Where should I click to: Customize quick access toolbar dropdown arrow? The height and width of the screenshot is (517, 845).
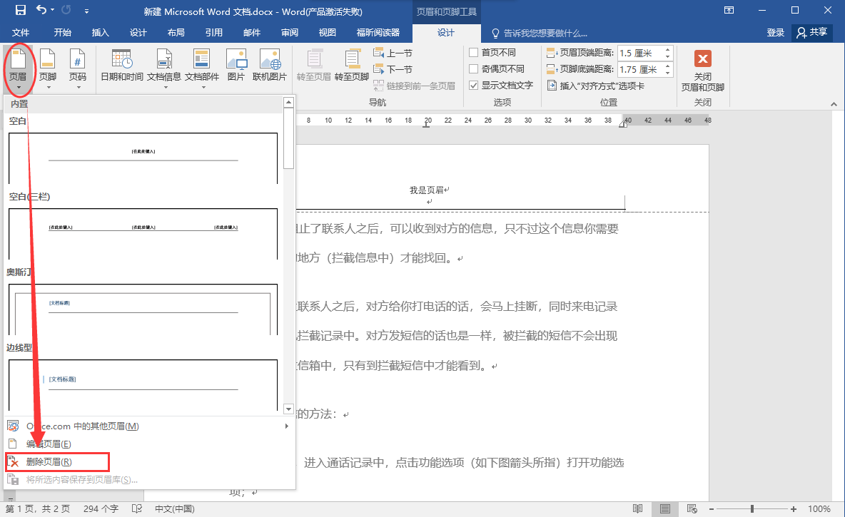(87, 11)
